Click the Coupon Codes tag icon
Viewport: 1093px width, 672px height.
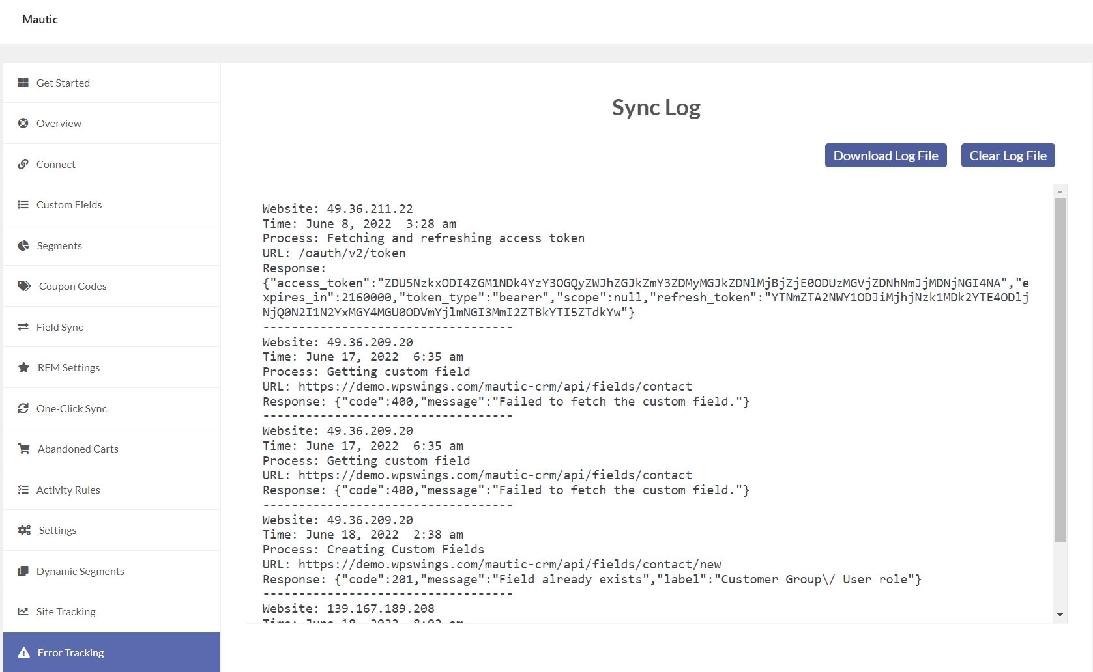tap(24, 286)
